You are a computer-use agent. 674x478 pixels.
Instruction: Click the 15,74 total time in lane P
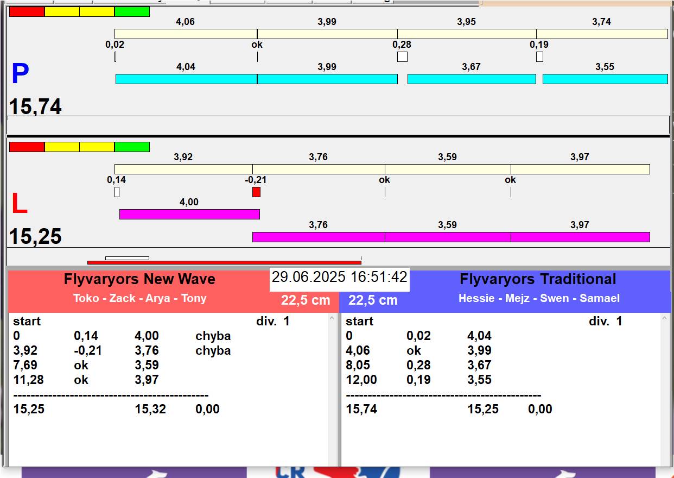[x=35, y=107]
